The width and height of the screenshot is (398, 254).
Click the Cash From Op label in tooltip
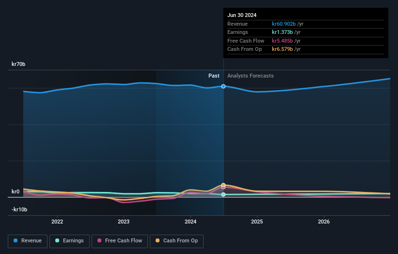click(244, 49)
